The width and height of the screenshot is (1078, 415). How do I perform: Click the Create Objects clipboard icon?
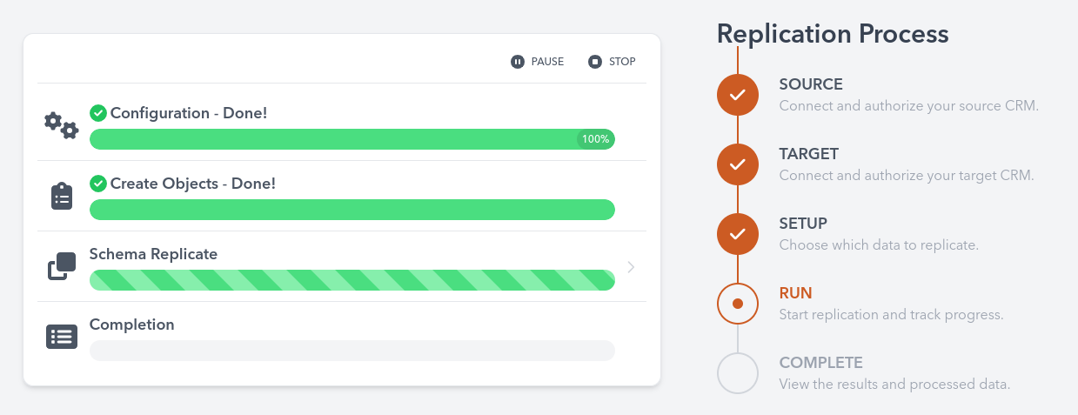tap(61, 196)
